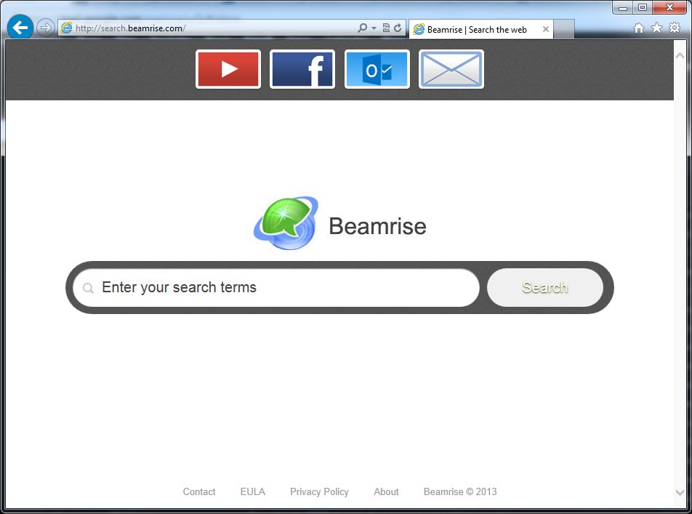Click the browser back arrow button

point(20,28)
